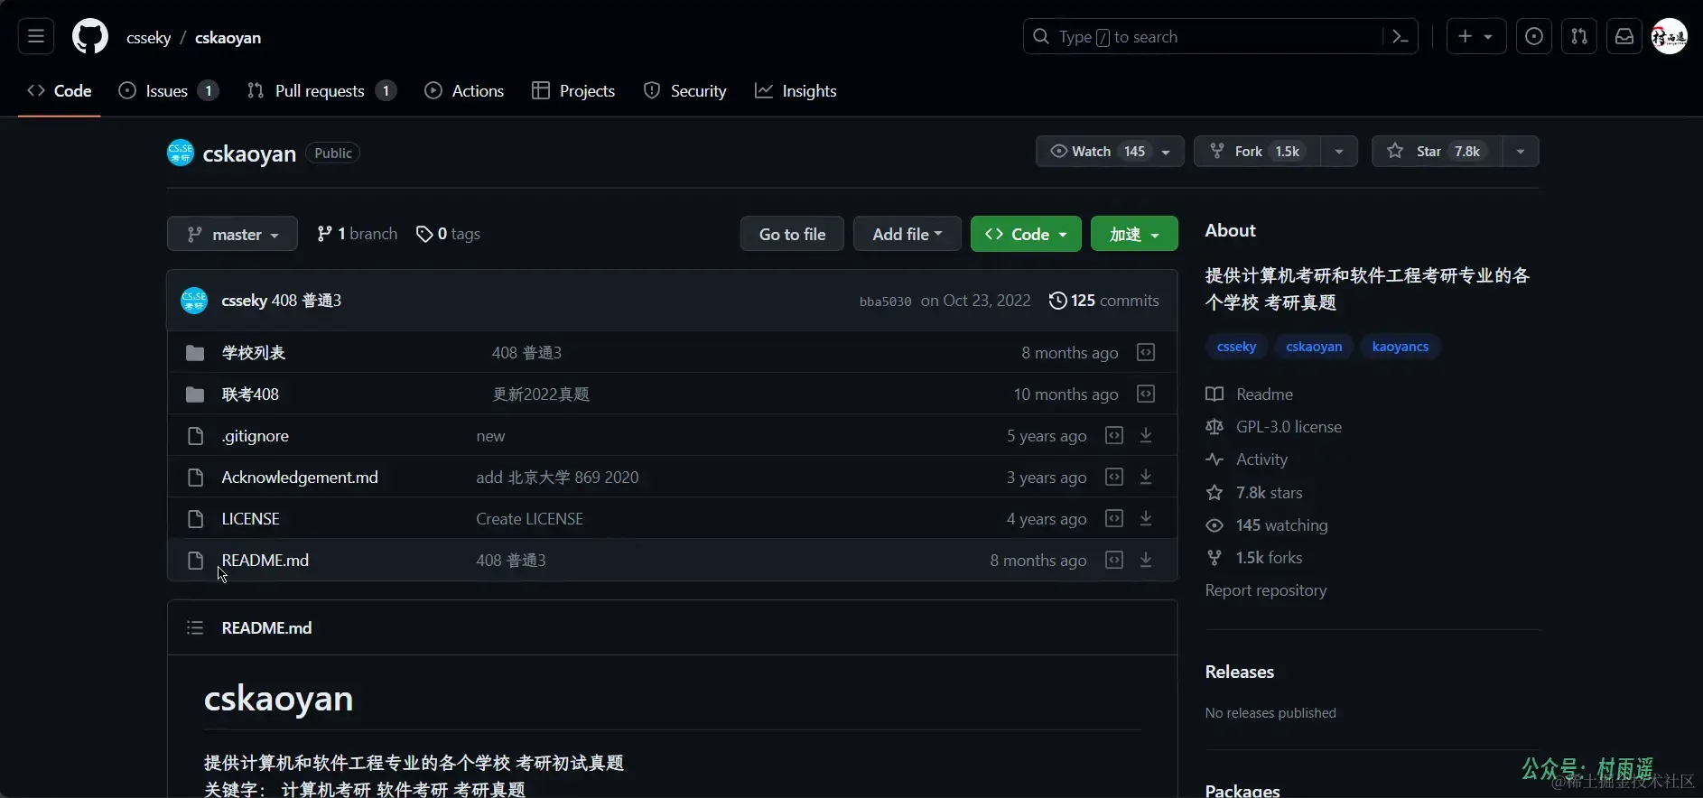
Task: Switch to the Actions tab
Action: pos(464,91)
